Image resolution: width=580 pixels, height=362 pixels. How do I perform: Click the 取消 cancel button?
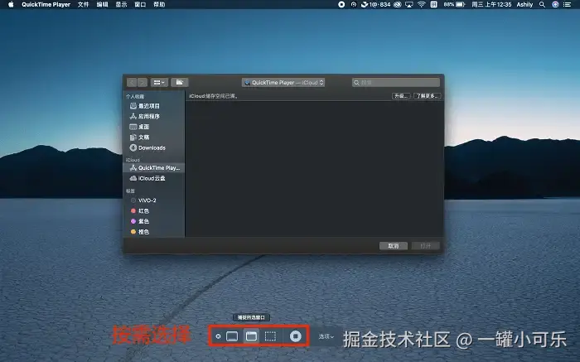tap(394, 246)
